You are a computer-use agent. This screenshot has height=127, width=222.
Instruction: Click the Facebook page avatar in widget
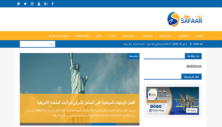coord(153,94)
